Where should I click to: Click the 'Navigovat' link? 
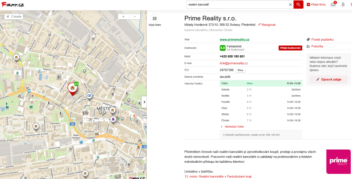click(x=267, y=25)
